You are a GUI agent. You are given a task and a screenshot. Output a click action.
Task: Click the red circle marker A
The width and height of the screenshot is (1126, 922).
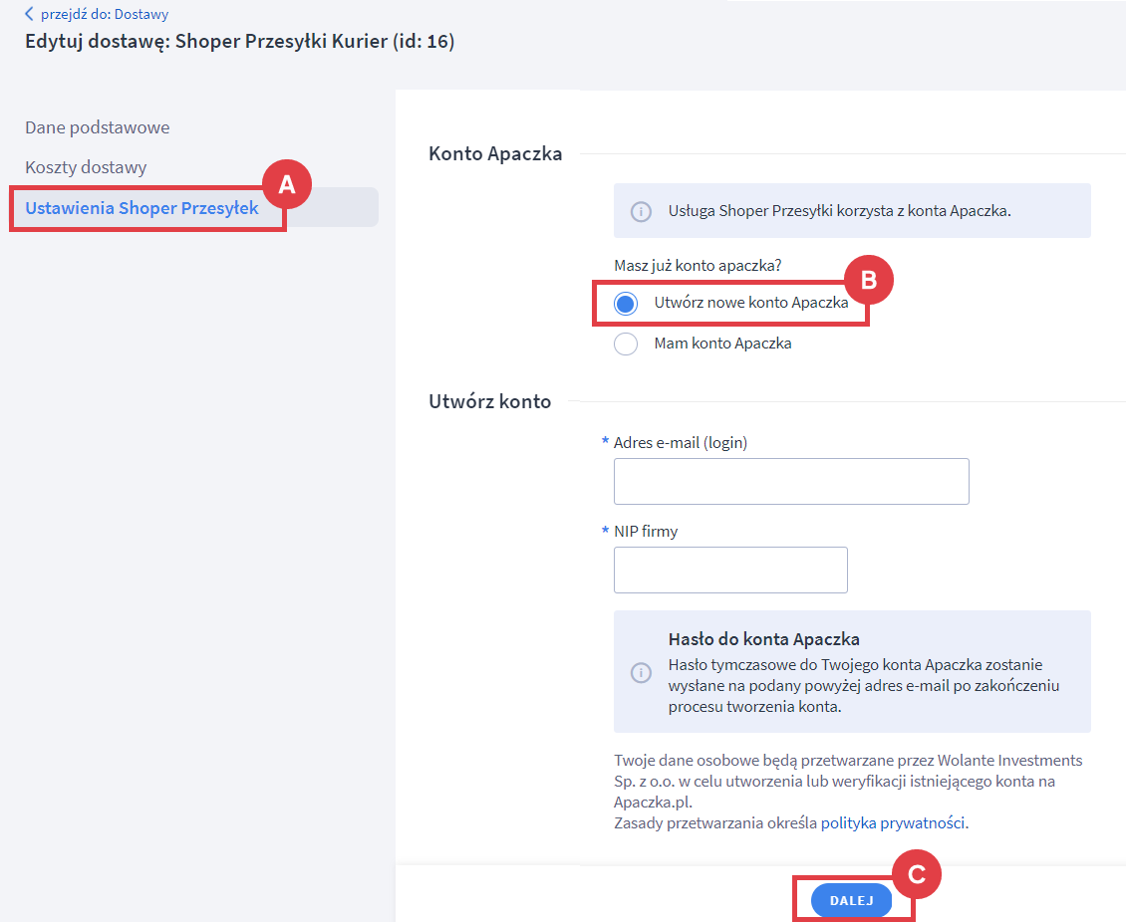[286, 184]
